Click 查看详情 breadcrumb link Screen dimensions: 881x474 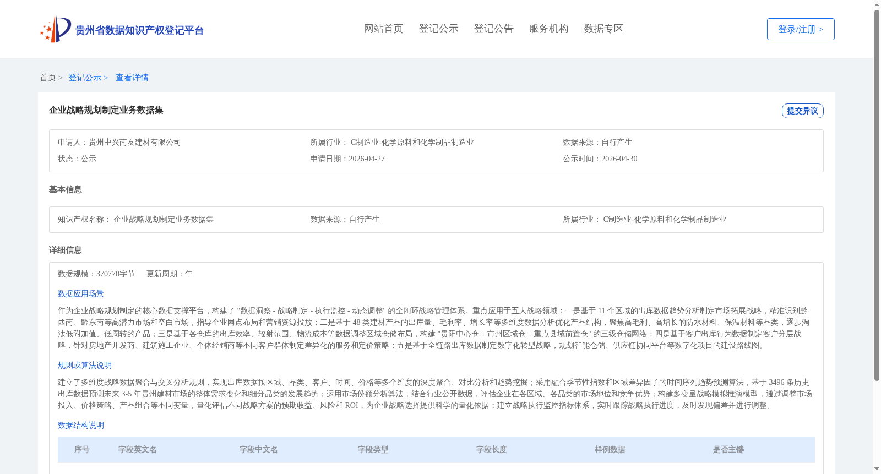[132, 78]
